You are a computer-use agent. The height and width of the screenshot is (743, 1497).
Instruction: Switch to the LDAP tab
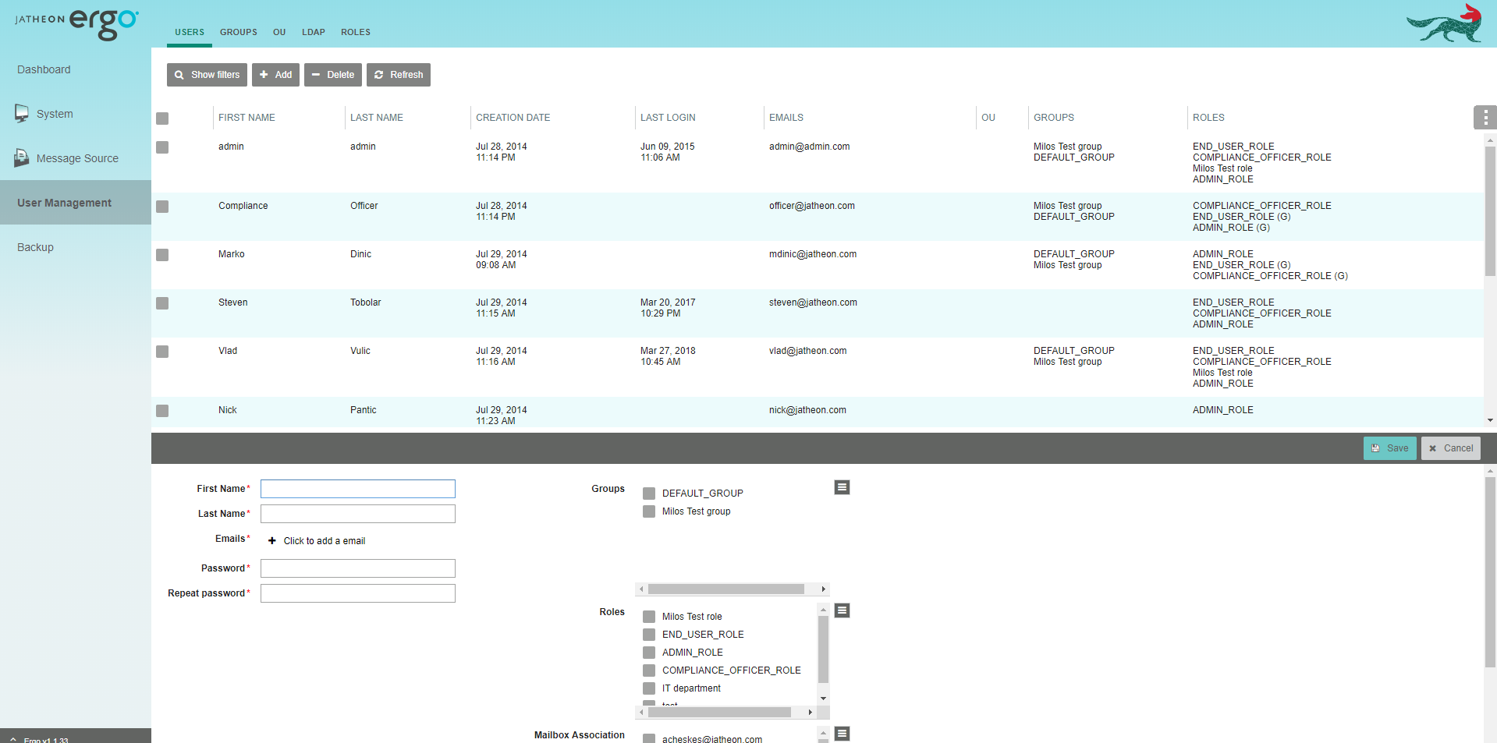(x=314, y=32)
